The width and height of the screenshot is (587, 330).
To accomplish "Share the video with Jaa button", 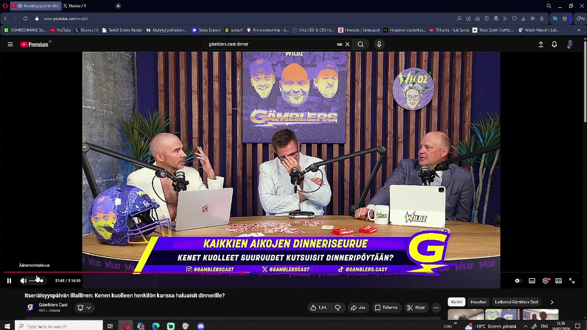I will (358, 308).
